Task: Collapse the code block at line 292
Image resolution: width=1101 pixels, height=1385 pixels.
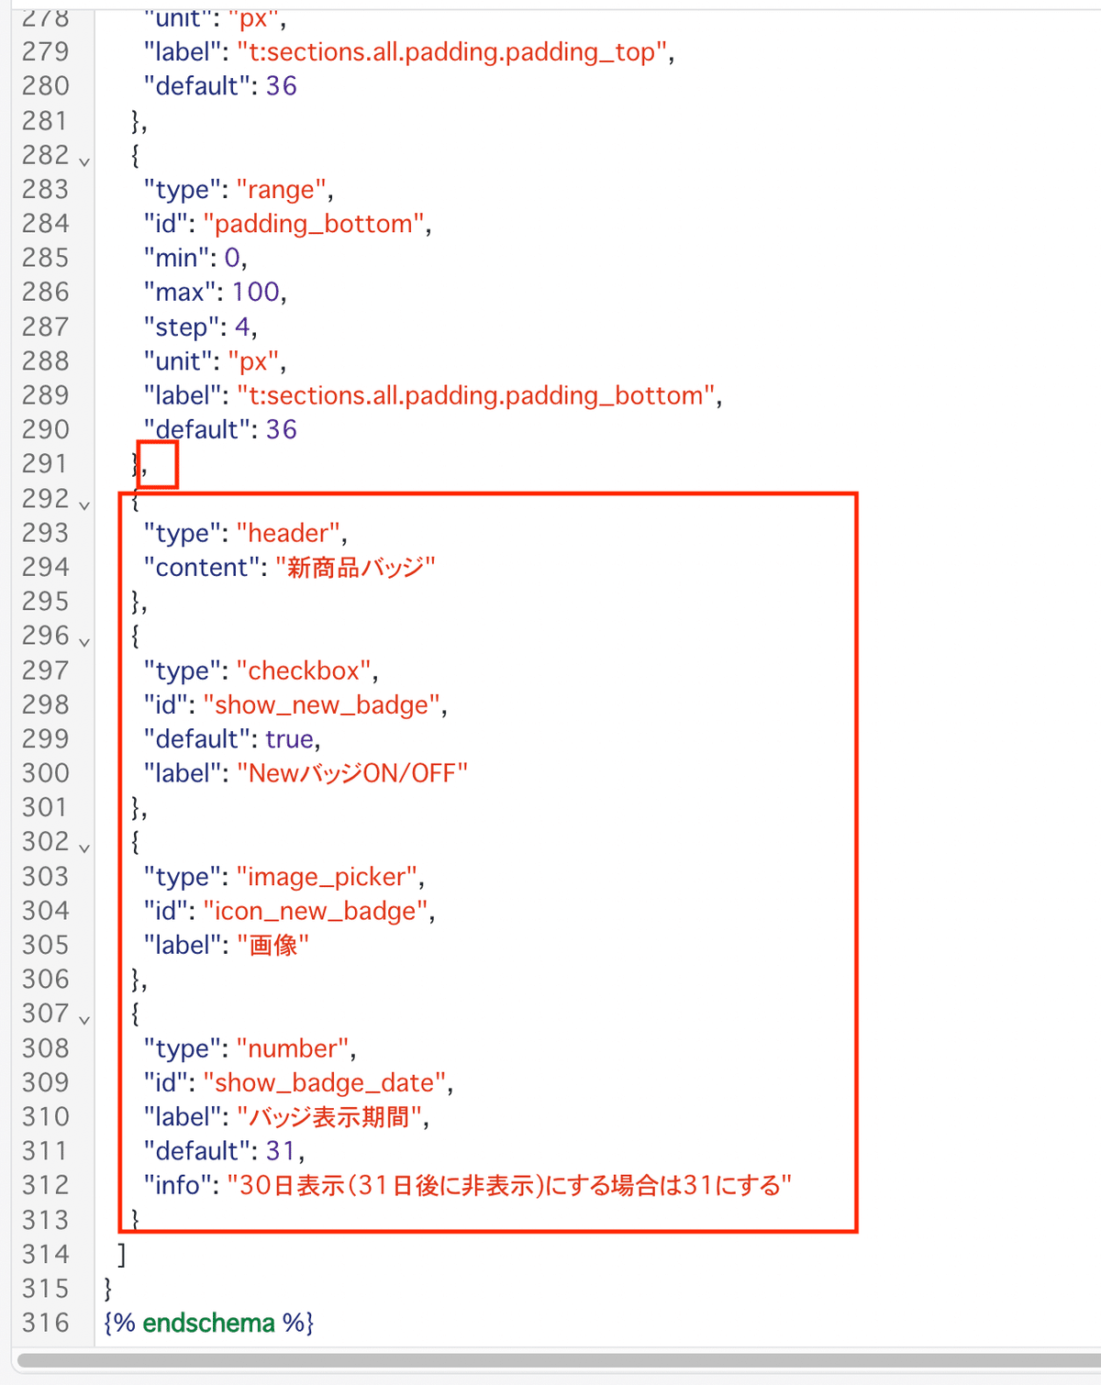Action: point(84,505)
